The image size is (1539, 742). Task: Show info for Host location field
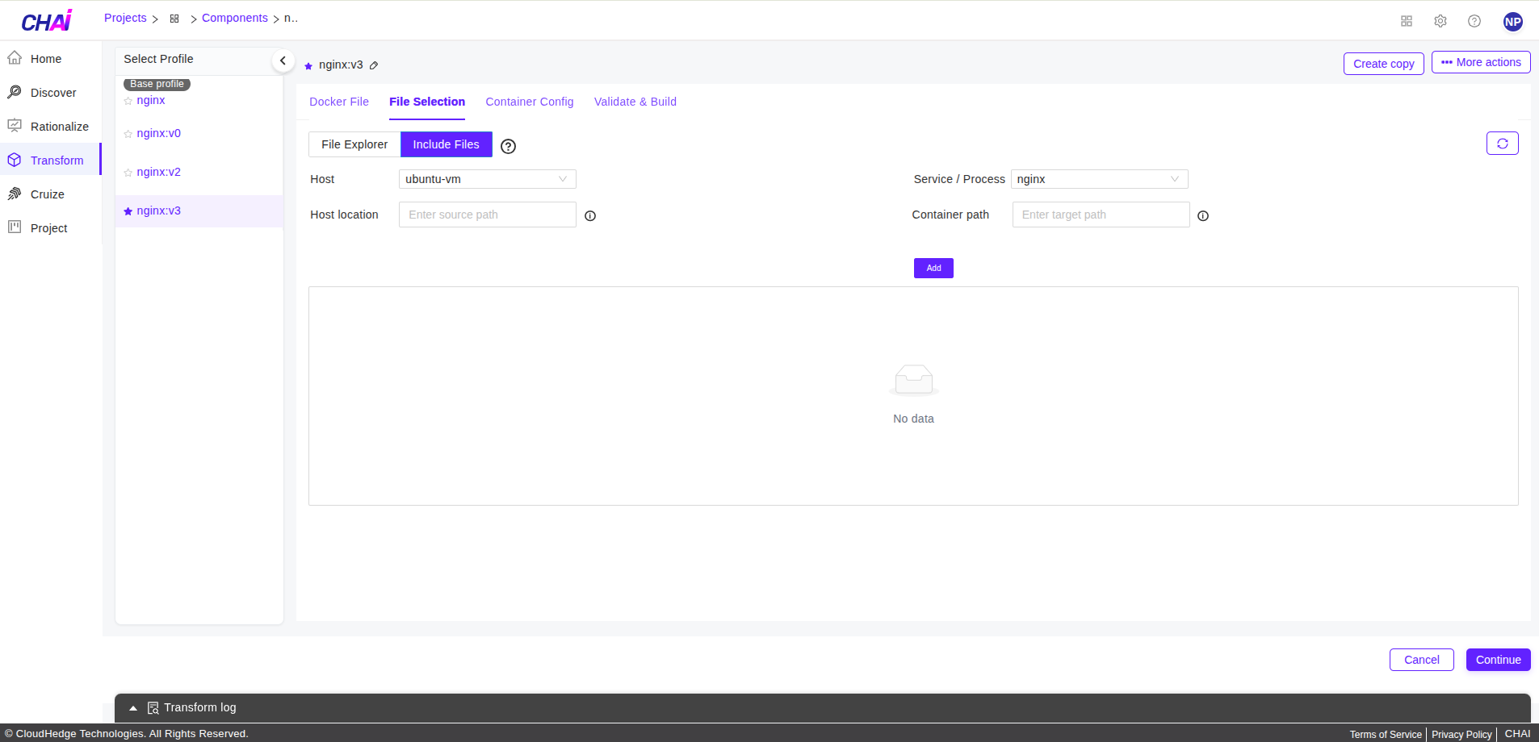pyautogui.click(x=590, y=216)
